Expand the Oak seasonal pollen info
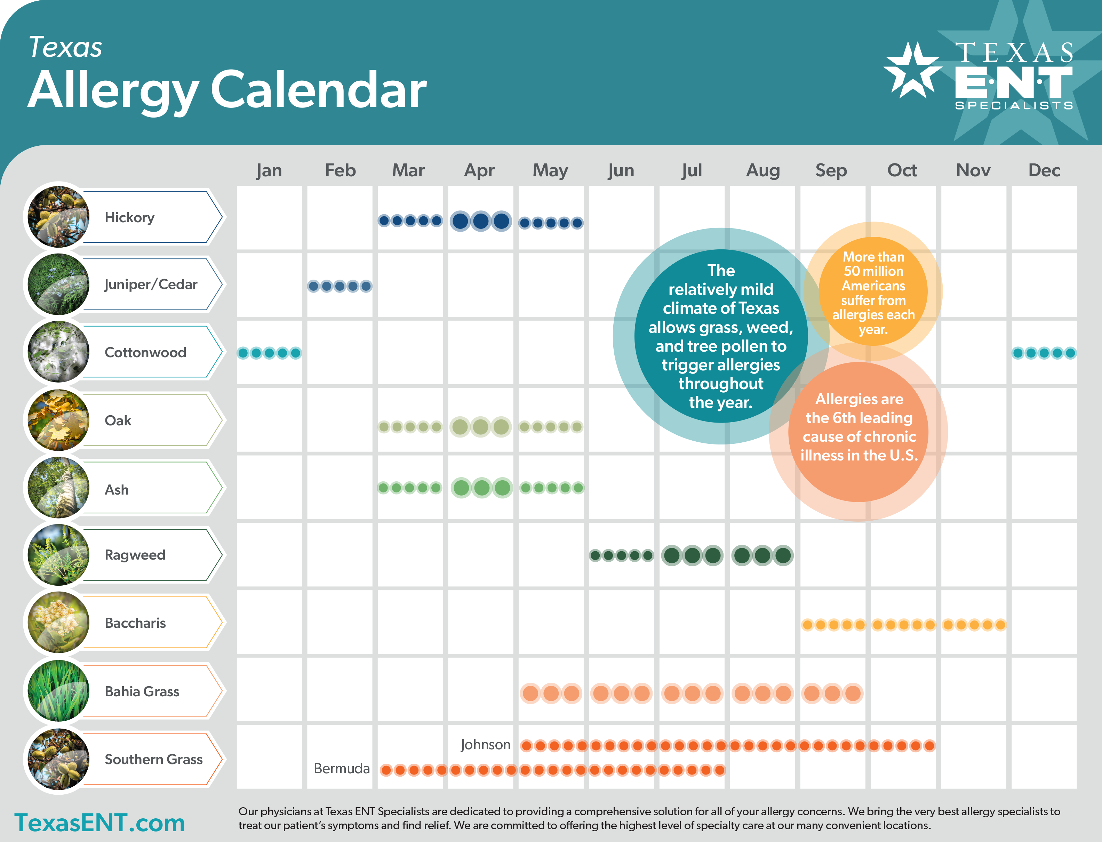The image size is (1102, 842). [137, 413]
